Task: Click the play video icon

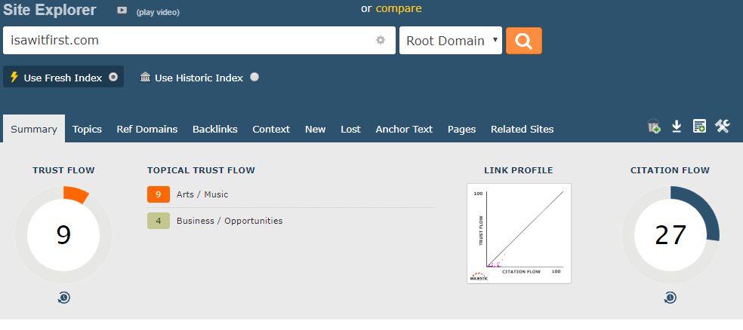Action: point(122,11)
